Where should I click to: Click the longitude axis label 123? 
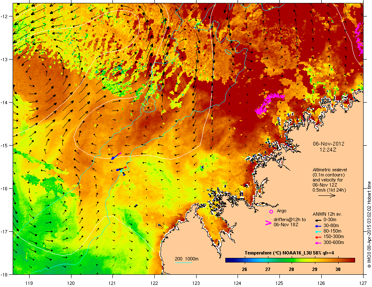tap(196, 283)
